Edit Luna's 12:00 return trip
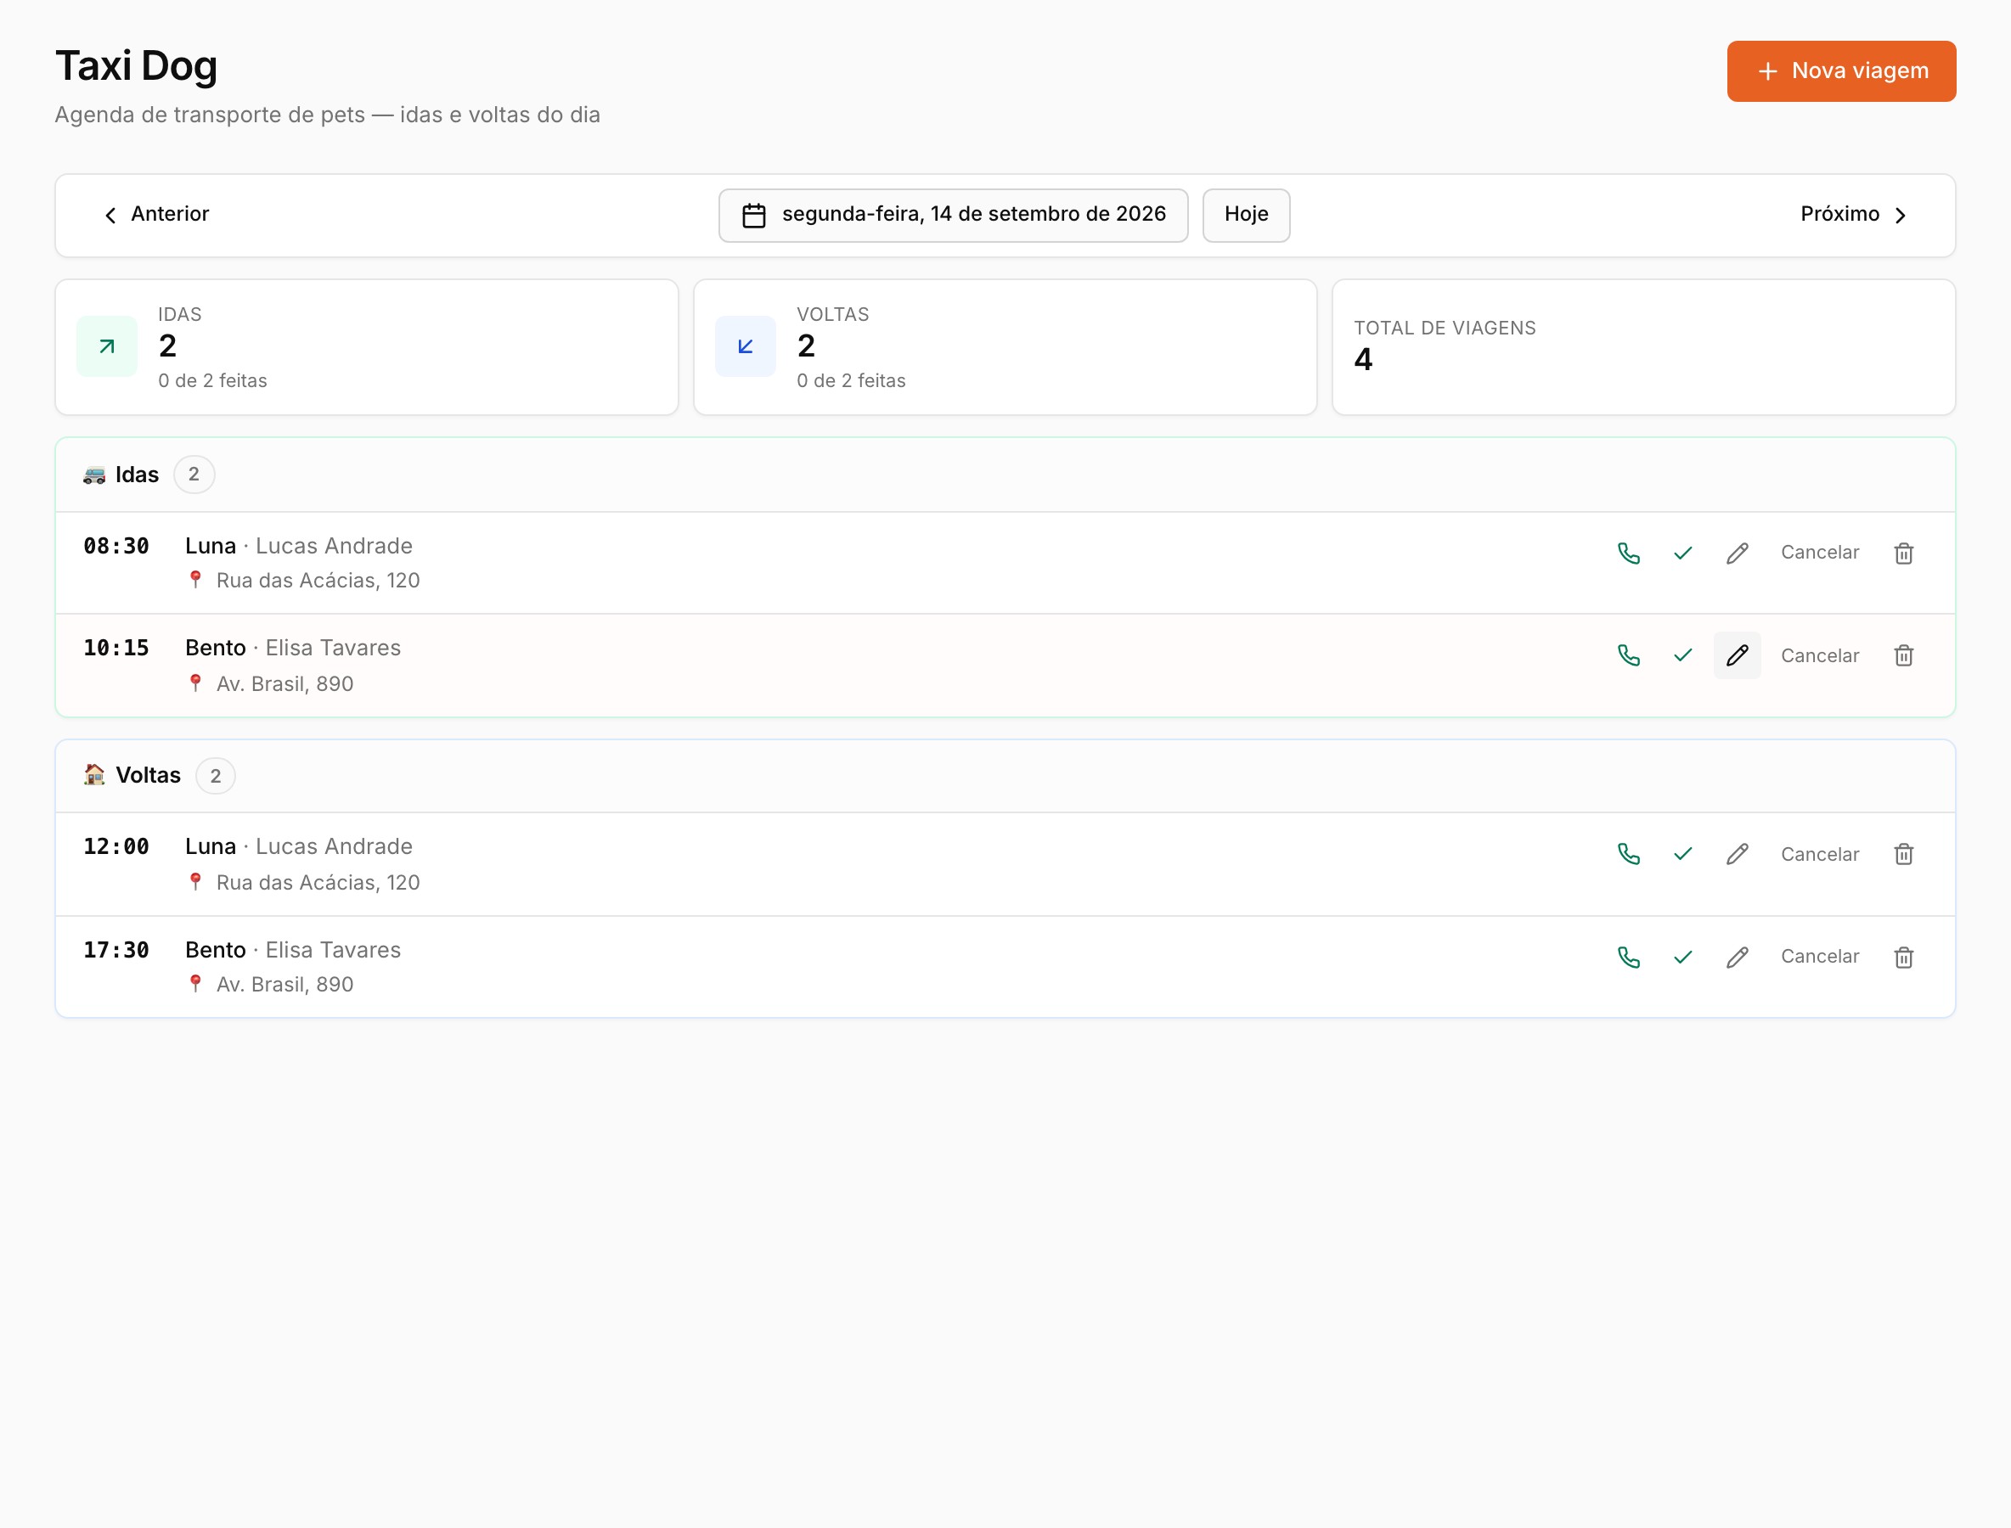Screen dimensions: 2011x1528 [1737, 854]
